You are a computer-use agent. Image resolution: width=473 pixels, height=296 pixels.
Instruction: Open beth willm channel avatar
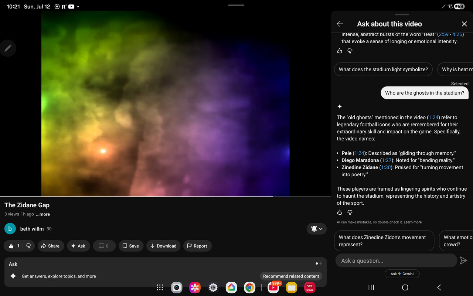(x=10, y=229)
